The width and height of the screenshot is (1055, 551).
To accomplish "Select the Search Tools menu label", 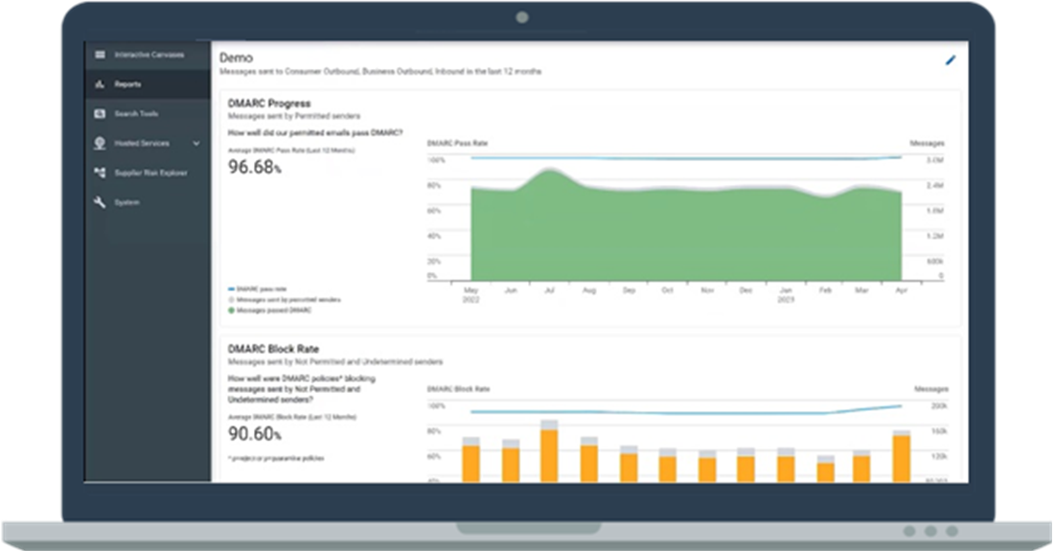I will [136, 114].
